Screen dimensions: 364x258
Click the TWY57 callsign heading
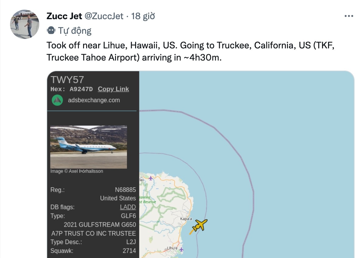(67, 80)
